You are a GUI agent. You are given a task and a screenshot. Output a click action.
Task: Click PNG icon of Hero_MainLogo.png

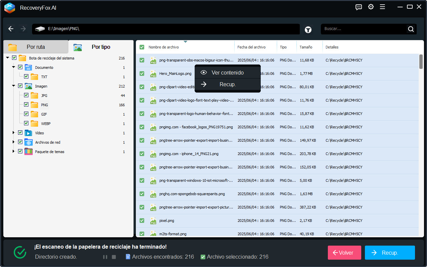point(153,74)
